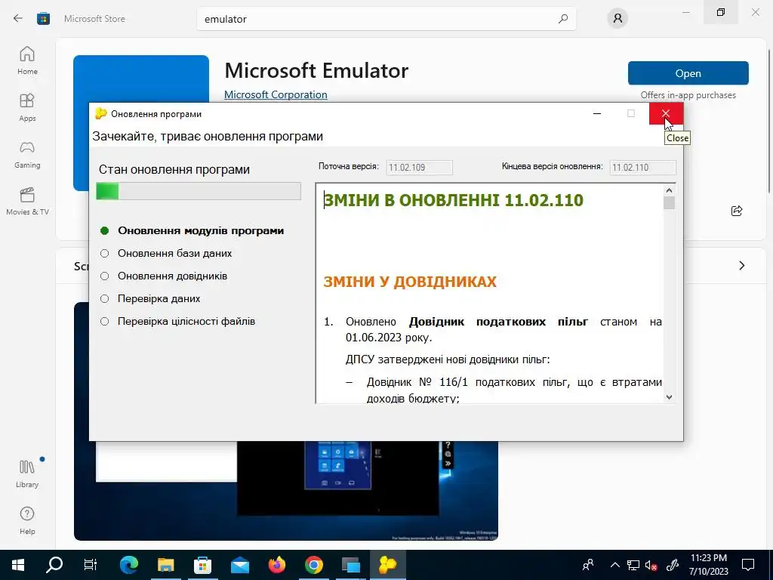Image resolution: width=773 pixels, height=580 pixels.
Task: Click the changelog scrollbar thumb
Action: pyautogui.click(x=669, y=202)
